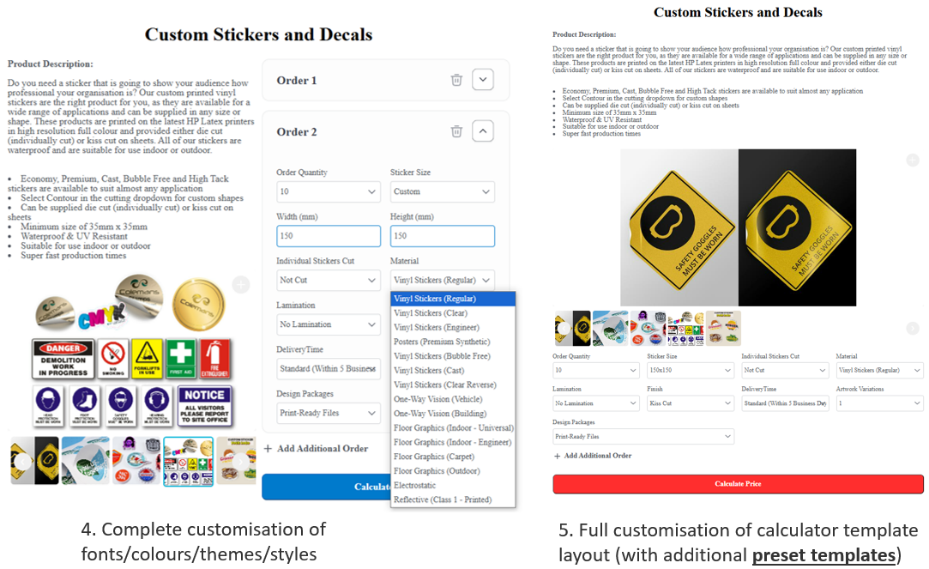
Task: Open the Lamination dropdown in Order 2
Action: [329, 324]
